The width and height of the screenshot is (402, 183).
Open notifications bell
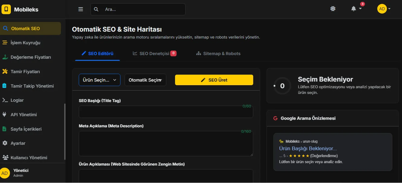pyautogui.click(x=354, y=9)
